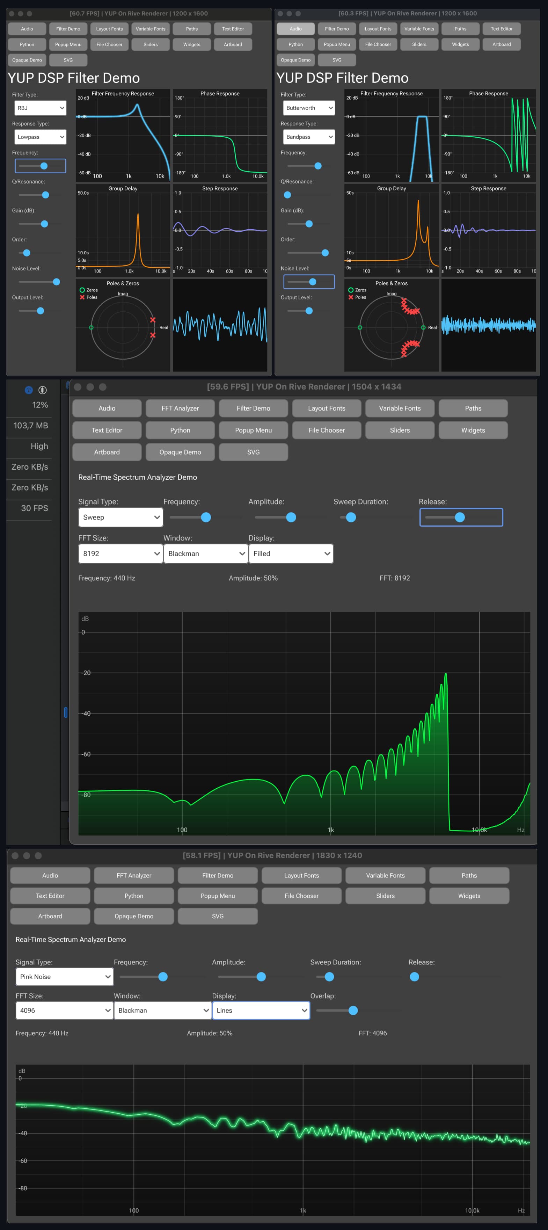
Task: Click the 12% readout in the sidebar
Action: point(40,405)
